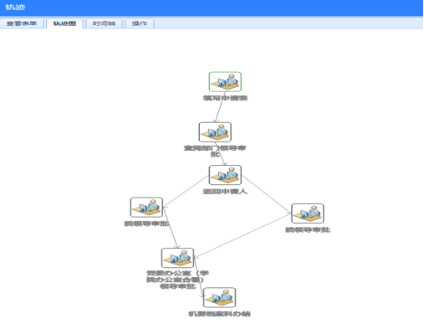
Task: Select the 轨迹图 tab
Action: (x=64, y=23)
